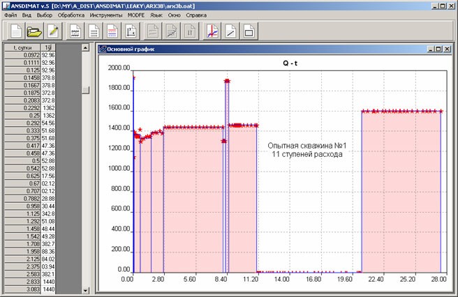
Task: Click the 'Основной график' window title bar
Action: 274,49
